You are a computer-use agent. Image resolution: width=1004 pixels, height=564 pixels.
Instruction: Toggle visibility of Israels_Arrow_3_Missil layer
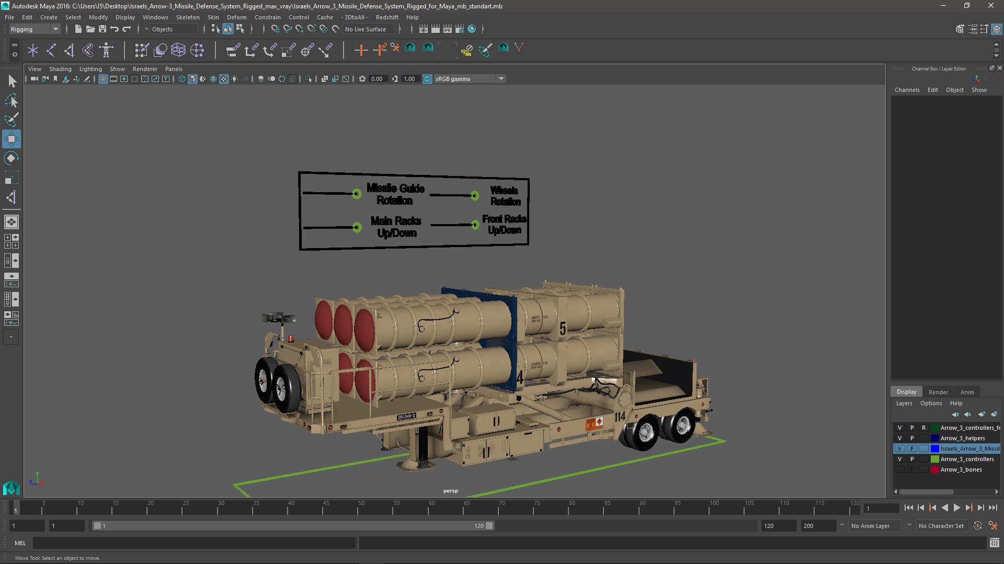899,449
